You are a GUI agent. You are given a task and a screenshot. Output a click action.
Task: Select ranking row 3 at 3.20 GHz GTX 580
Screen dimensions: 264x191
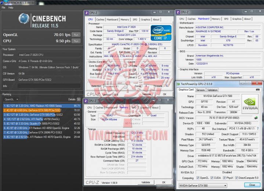click(42, 115)
